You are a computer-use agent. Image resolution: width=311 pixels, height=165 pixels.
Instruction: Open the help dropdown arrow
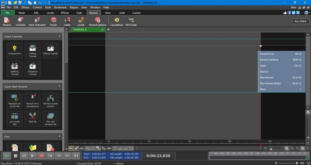pos(310,13)
